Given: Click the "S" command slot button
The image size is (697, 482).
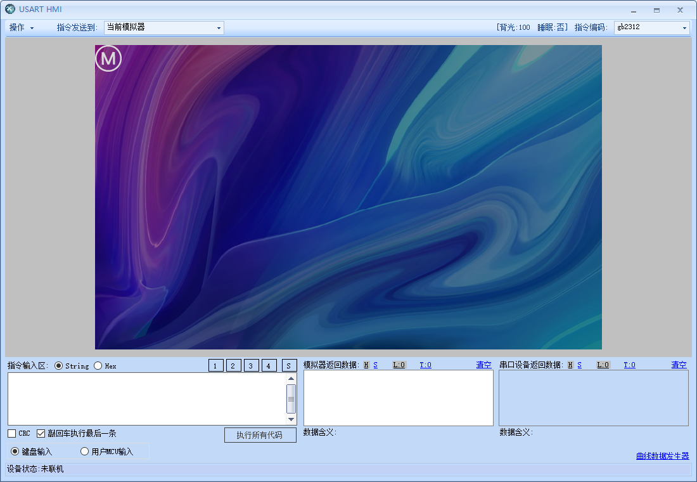Looking at the screenshot, I should [288, 365].
